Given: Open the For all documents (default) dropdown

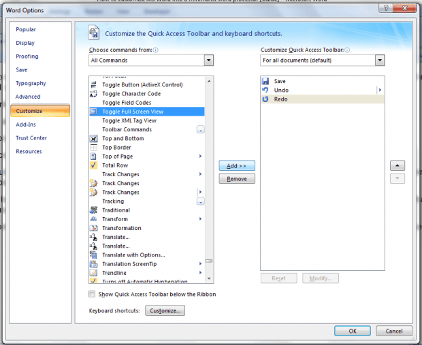Looking at the screenshot, I should tap(380, 61).
